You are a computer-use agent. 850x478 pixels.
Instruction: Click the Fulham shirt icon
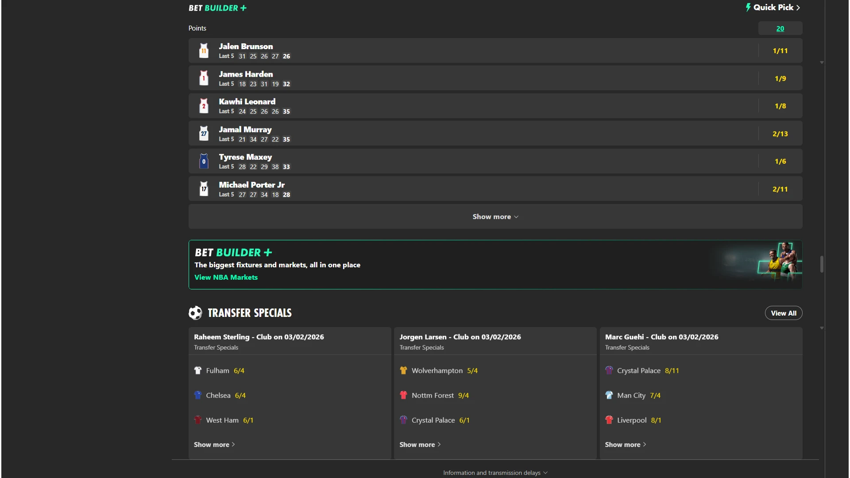pos(197,370)
